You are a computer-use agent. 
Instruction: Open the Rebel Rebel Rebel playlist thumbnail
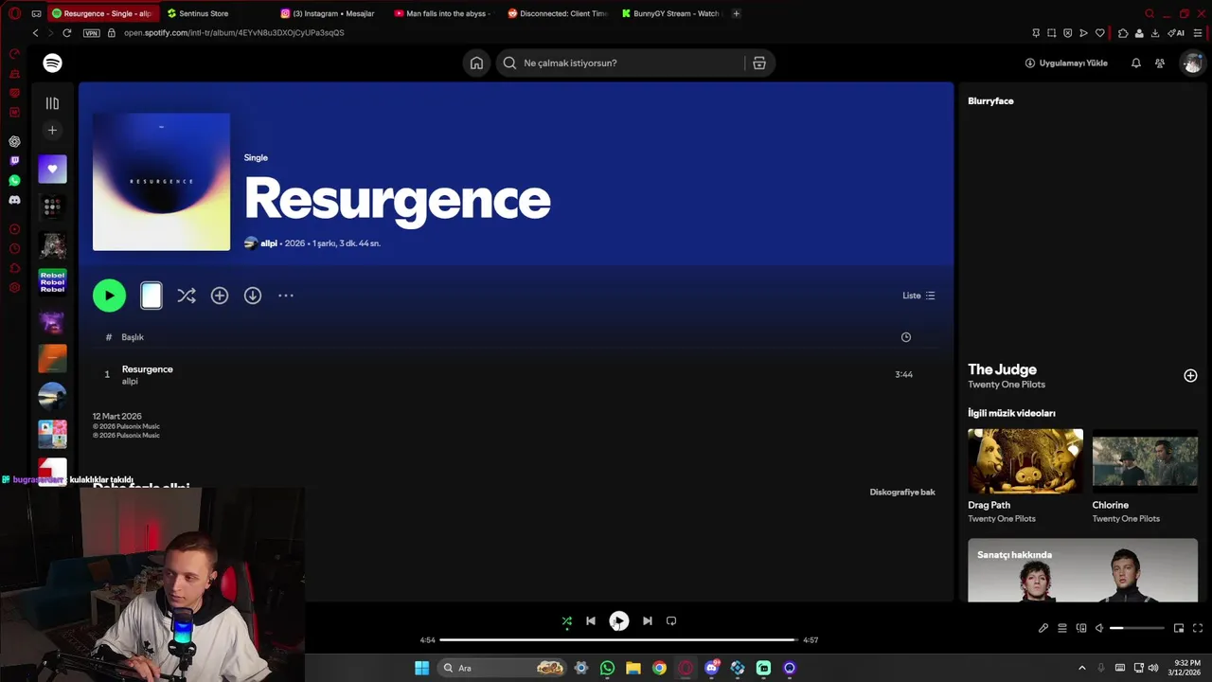click(52, 282)
